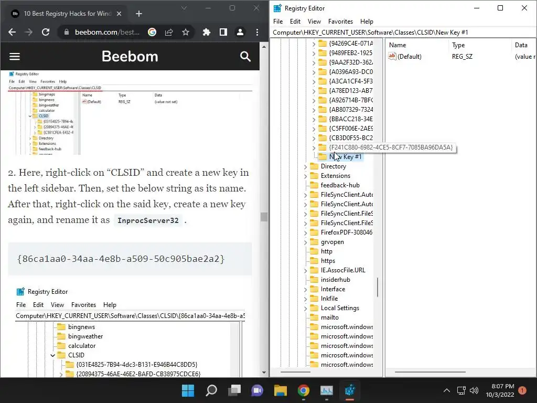Image resolution: width=537 pixels, height=403 pixels.
Task: Expand the Directory key
Action: pyautogui.click(x=306, y=166)
